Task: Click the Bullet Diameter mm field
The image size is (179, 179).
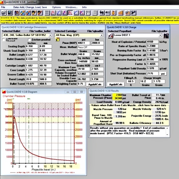Action: click(45, 59)
